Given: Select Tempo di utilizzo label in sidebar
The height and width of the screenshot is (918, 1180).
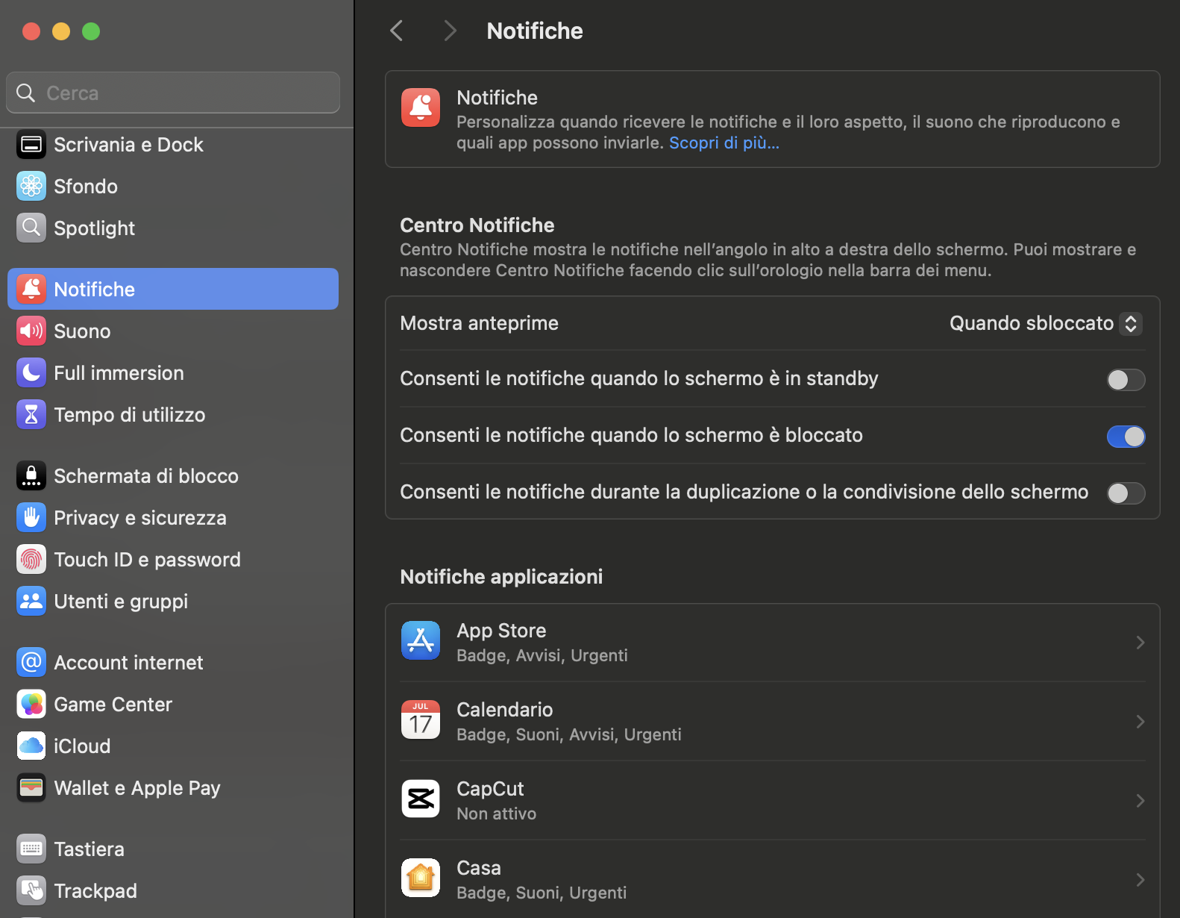Looking at the screenshot, I should (x=130, y=415).
